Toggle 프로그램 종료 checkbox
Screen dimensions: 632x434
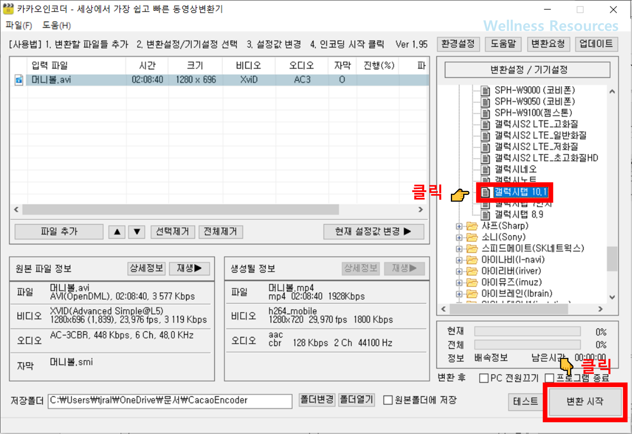pyautogui.click(x=550, y=378)
